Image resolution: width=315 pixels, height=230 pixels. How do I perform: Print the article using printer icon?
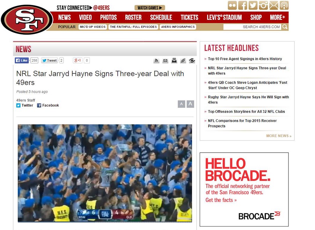pyautogui.click(x=174, y=61)
